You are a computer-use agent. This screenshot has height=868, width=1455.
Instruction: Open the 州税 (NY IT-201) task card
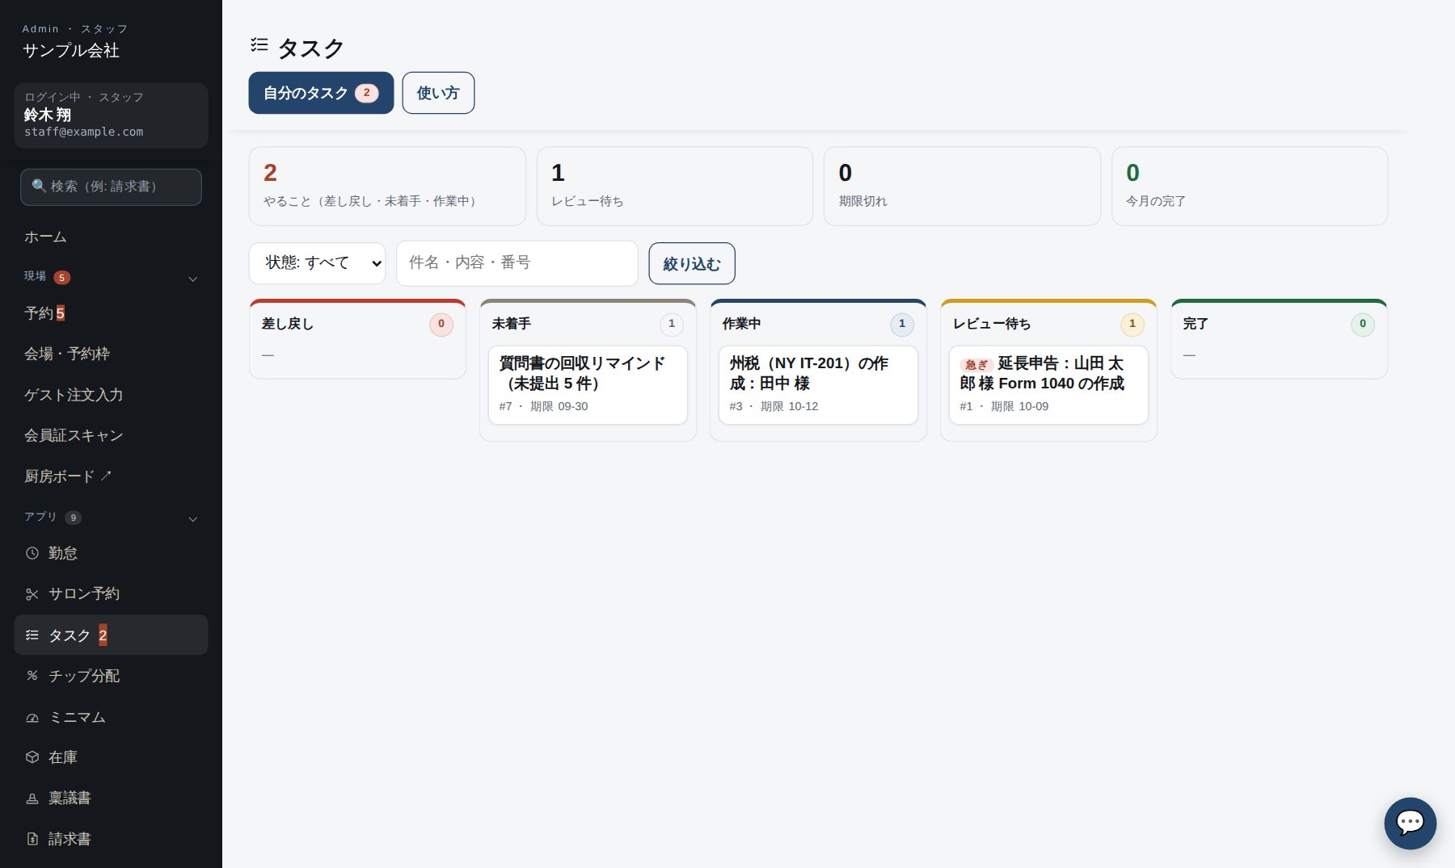[818, 384]
